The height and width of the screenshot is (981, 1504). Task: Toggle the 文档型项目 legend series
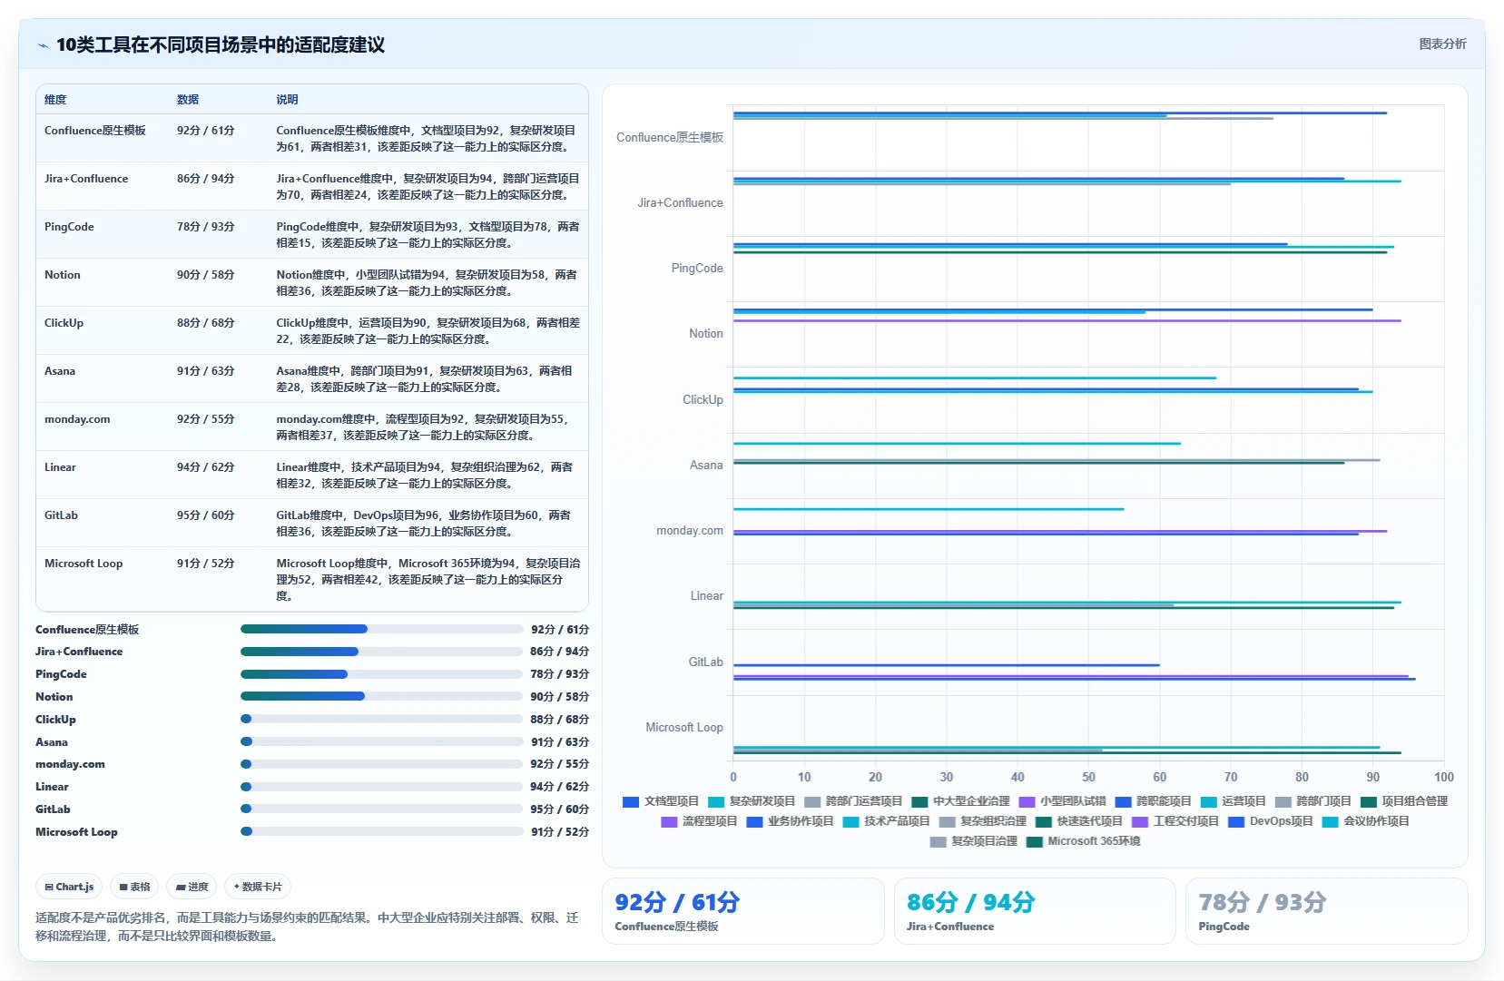tap(661, 801)
